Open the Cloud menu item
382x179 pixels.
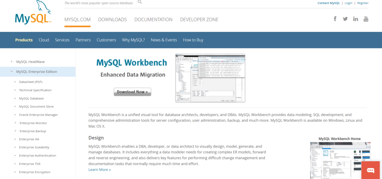tap(44, 40)
